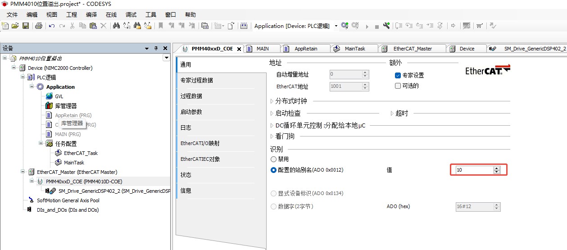
Task: Close the 设备 panel
Action: 165,48
